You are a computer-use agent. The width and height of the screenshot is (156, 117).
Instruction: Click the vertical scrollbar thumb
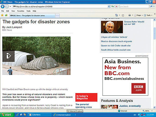click(154, 33)
